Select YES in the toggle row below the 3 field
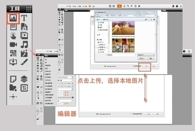Viewport: 195px width, 131px height. pyautogui.click(x=60, y=92)
